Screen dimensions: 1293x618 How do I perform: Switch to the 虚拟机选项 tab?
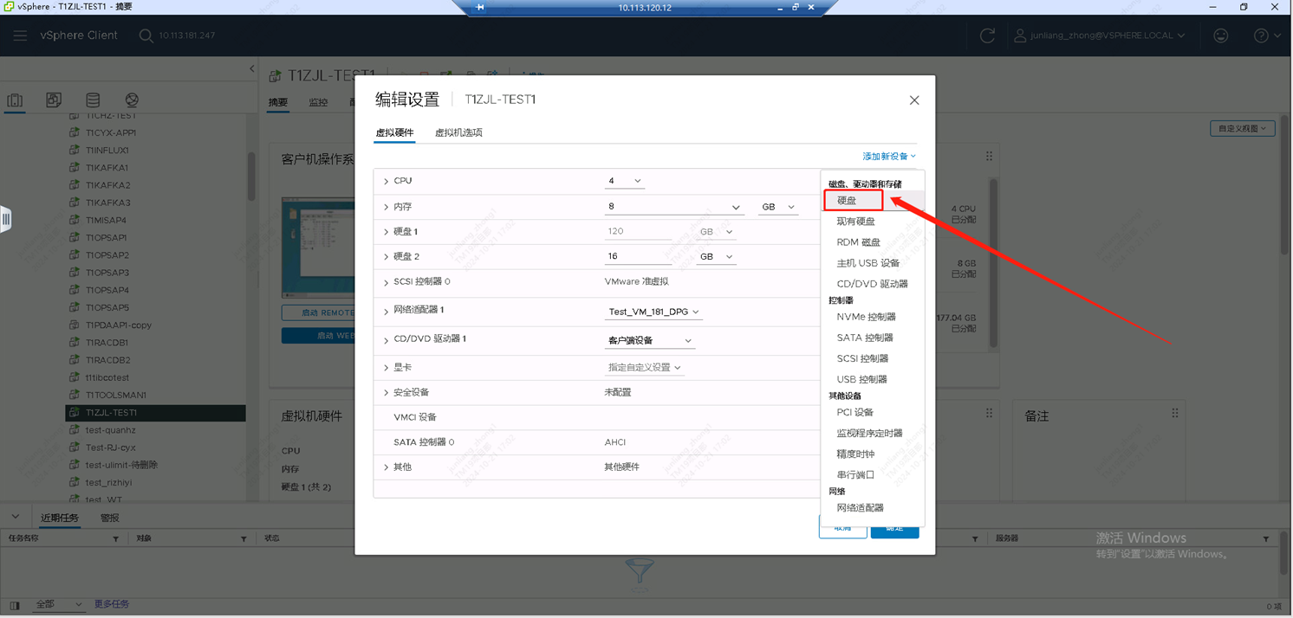(458, 132)
